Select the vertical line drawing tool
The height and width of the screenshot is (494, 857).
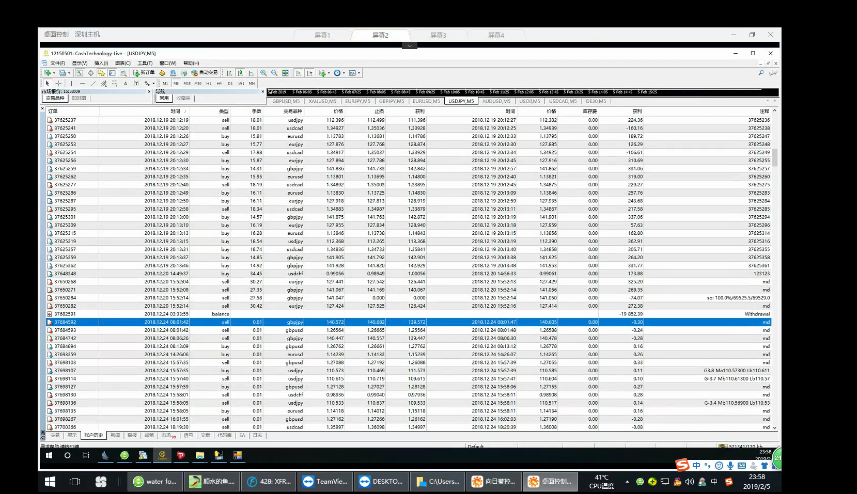(71, 83)
